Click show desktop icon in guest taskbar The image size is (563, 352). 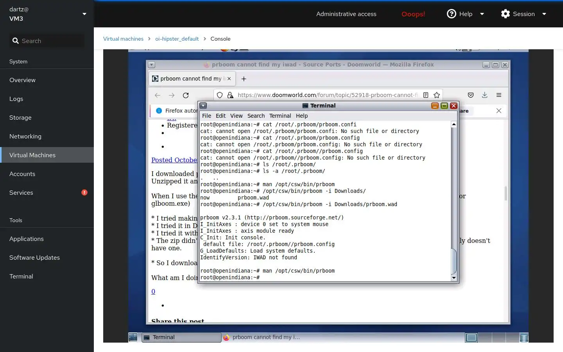coord(133,337)
